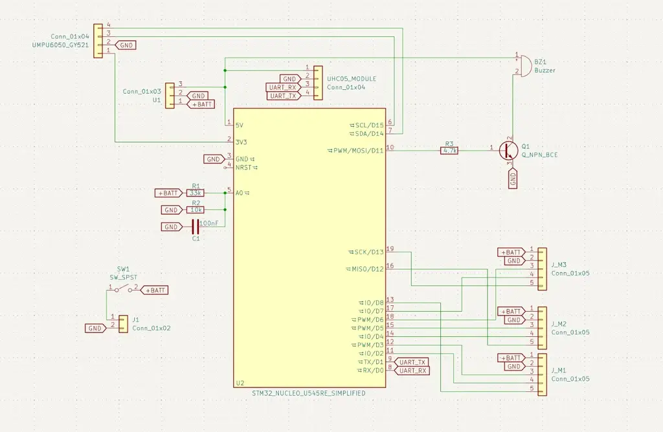Click the 3V3 pin name
The width and height of the screenshot is (663, 432).
pyautogui.click(x=241, y=142)
